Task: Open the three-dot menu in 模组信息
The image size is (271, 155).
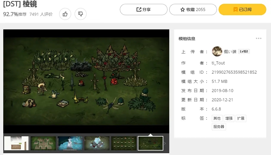Action: pos(259,38)
